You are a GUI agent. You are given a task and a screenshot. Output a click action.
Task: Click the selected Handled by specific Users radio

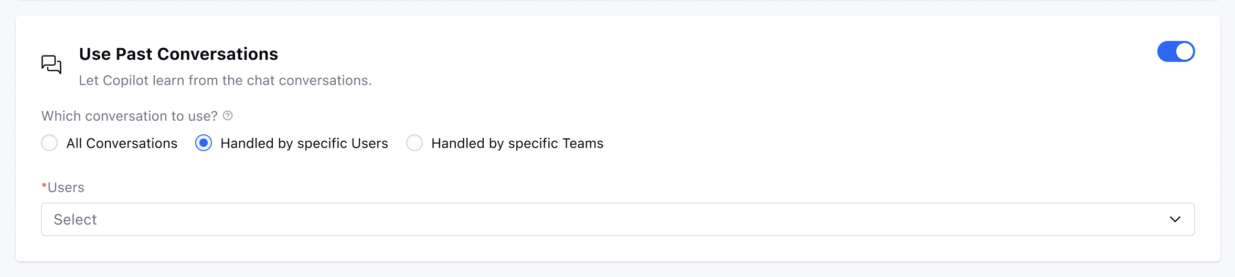[x=204, y=143]
